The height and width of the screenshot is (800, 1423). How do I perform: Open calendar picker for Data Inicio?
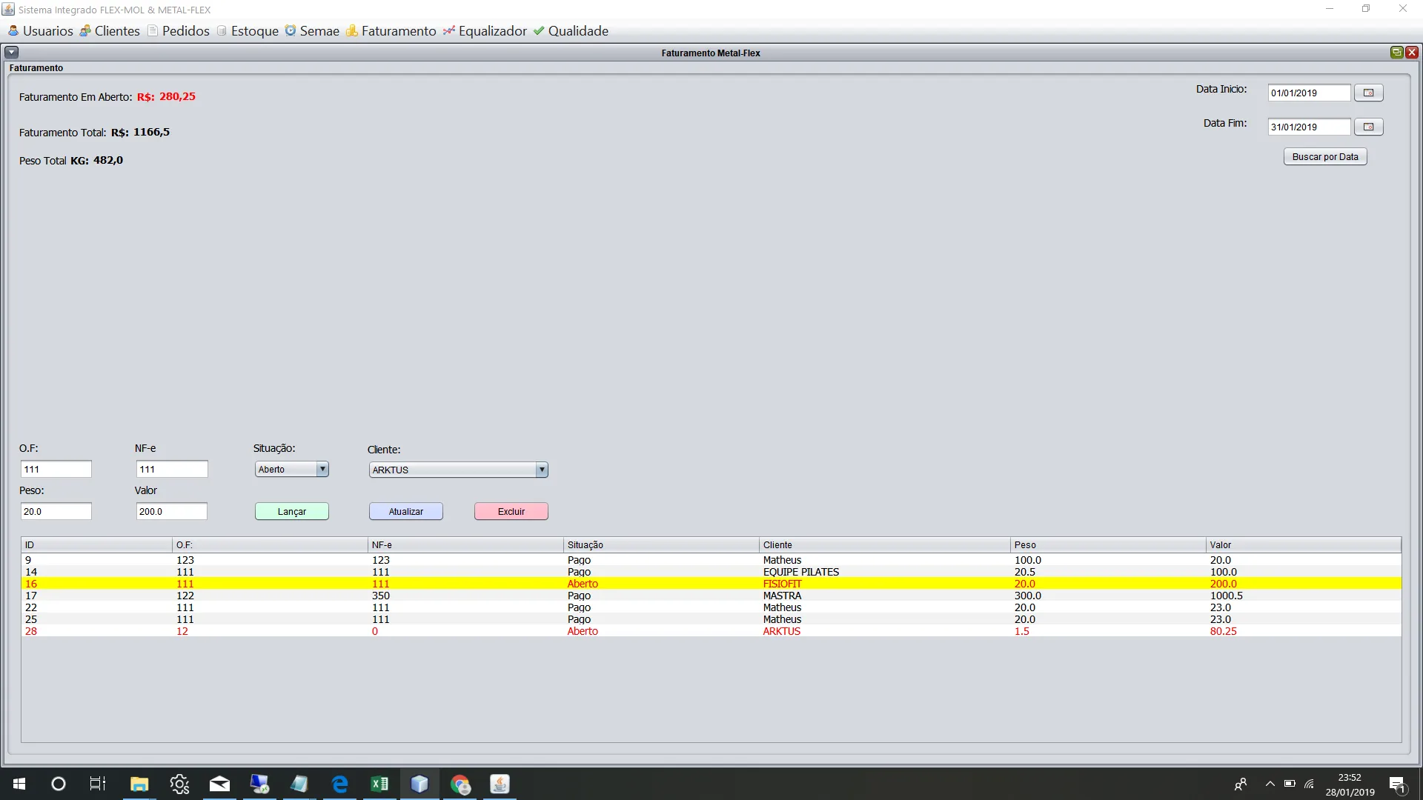coord(1368,93)
